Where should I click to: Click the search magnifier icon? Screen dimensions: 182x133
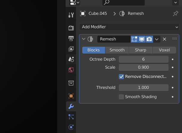[x=107, y=2]
